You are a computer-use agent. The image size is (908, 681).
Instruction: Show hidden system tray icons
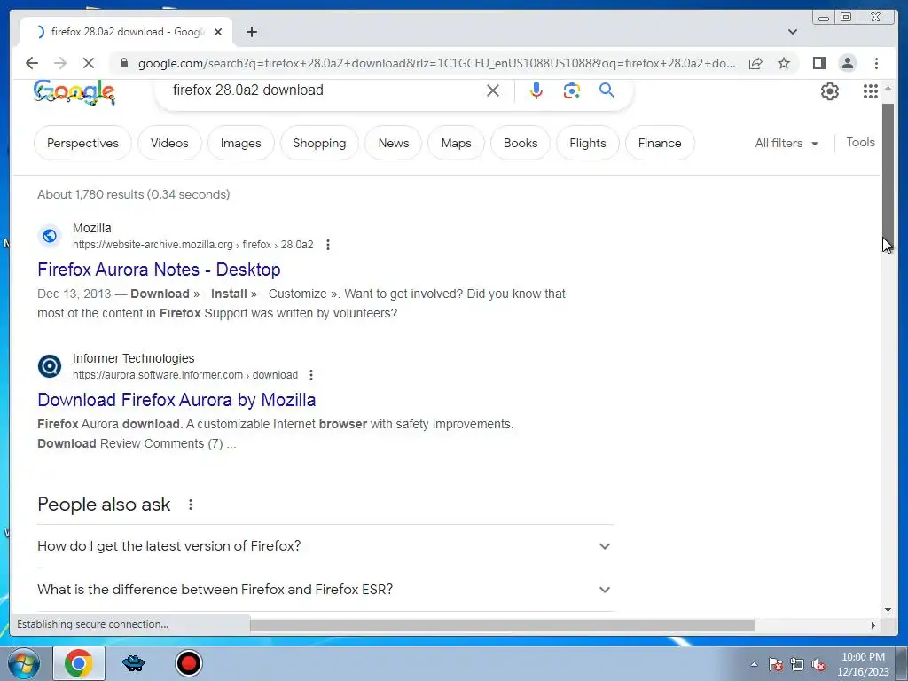click(754, 664)
